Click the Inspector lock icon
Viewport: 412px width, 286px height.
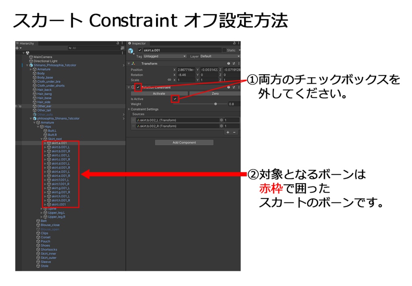pyautogui.click(x=234, y=43)
